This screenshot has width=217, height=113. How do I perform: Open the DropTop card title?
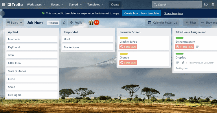pos(181,58)
